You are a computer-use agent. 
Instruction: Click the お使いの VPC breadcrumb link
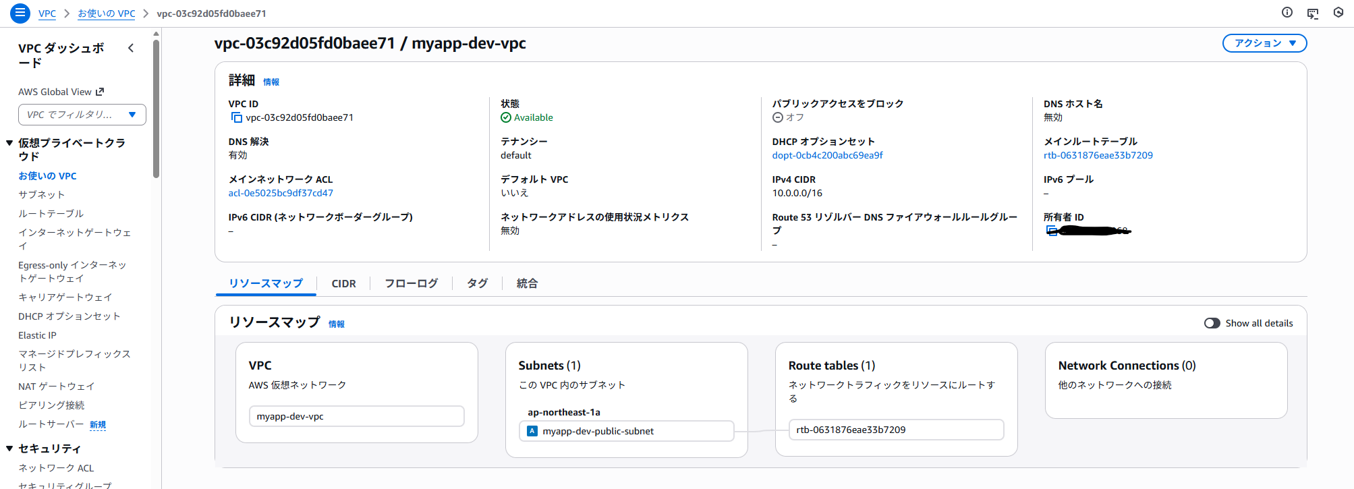click(x=107, y=13)
